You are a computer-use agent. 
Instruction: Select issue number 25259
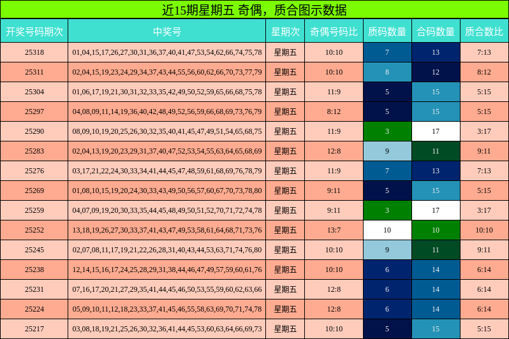[34, 210]
